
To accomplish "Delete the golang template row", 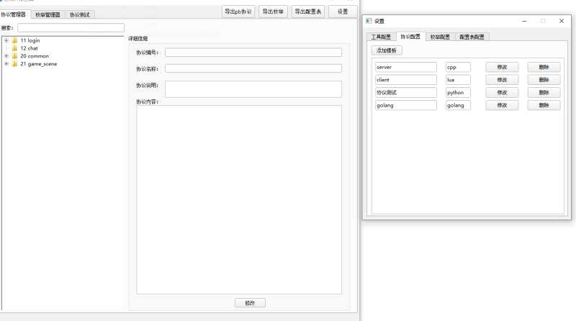I will tap(544, 105).
